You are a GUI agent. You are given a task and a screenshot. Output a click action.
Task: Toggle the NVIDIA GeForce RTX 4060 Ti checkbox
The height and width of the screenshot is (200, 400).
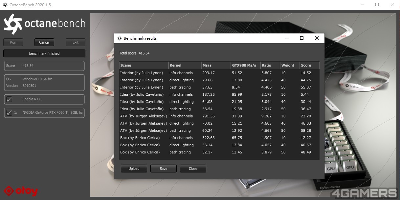click(9, 112)
